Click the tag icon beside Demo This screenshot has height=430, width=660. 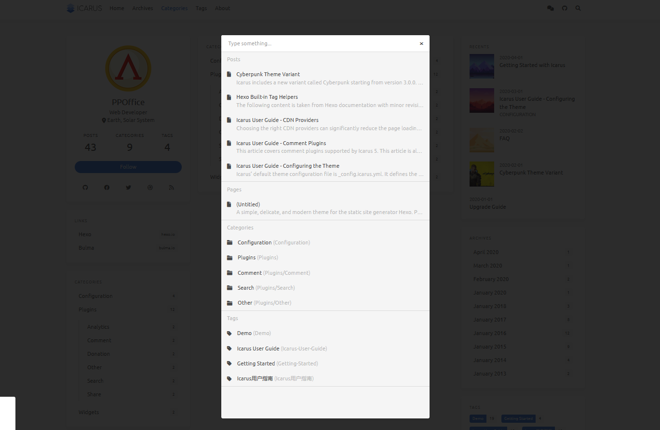(229, 333)
